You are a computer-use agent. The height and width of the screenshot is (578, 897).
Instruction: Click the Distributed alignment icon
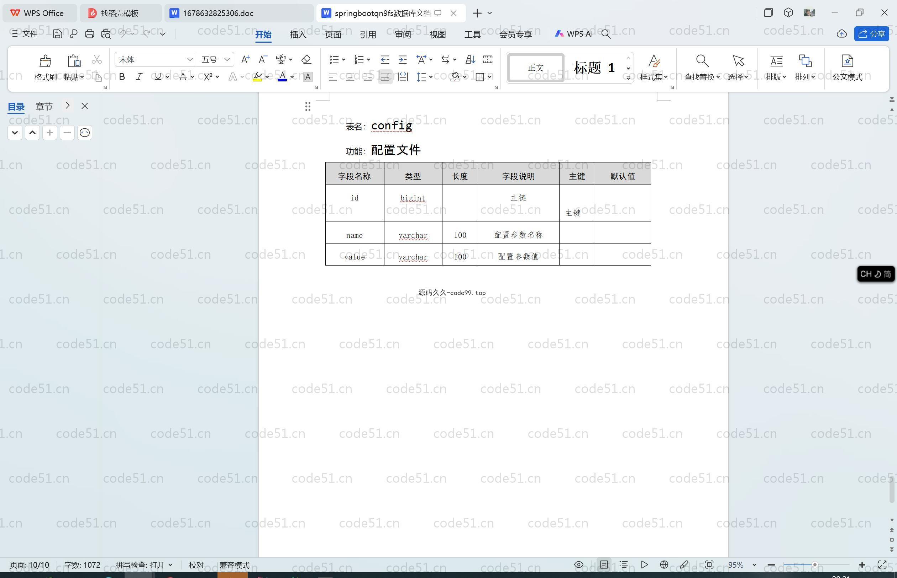(x=403, y=77)
